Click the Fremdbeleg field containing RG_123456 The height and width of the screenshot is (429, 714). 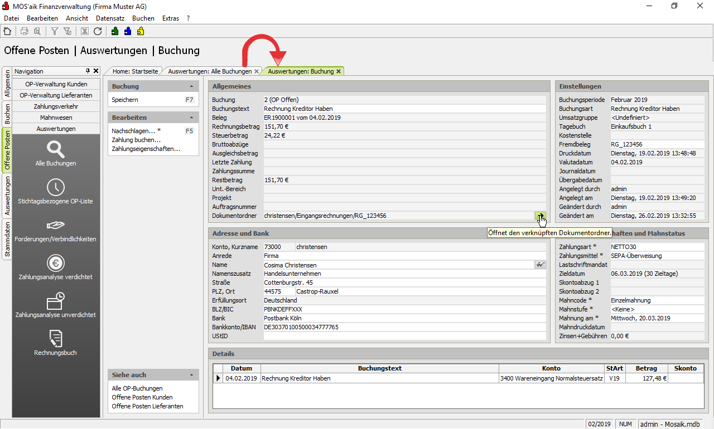657,144
